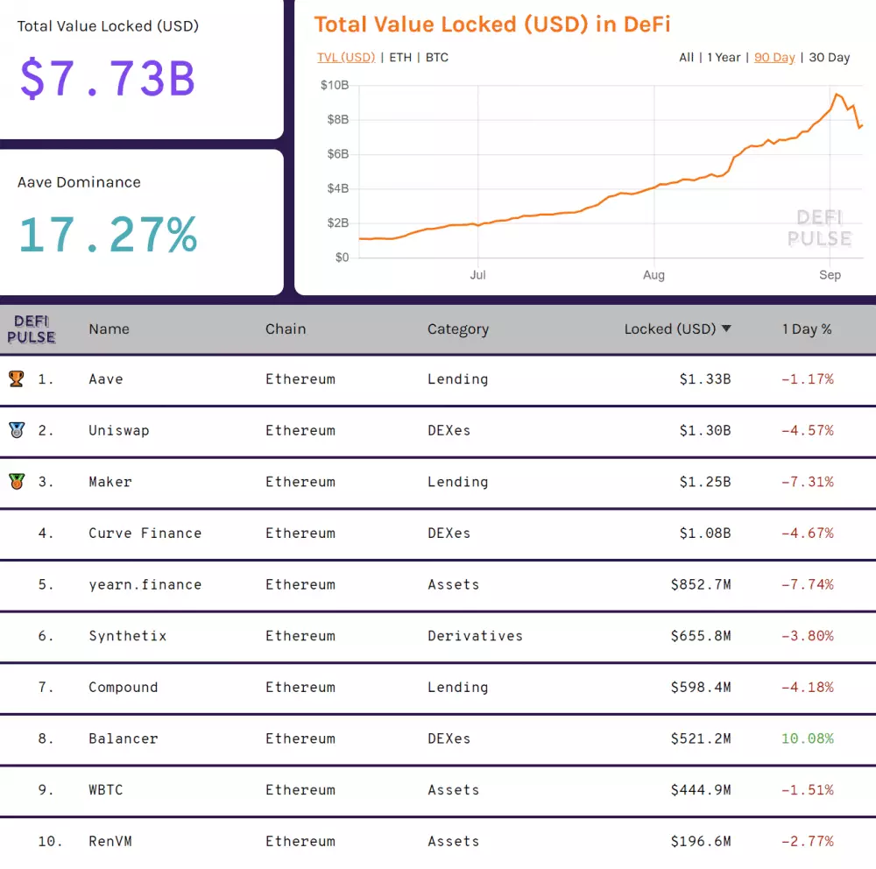Click the bronze medal icon beside Maker
Screen dimensions: 876x869
tap(17, 481)
